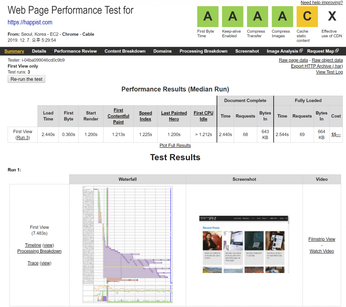The image size is (346, 307).
Task: Click the Filmstrip View link
Action: [x=322, y=239]
